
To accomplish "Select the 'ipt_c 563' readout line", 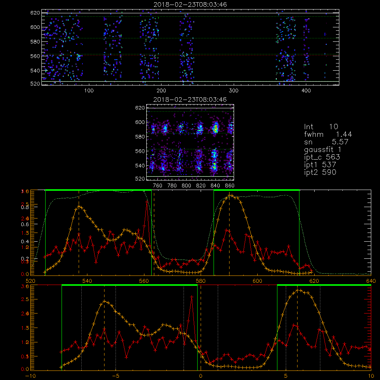I will pos(322,157).
